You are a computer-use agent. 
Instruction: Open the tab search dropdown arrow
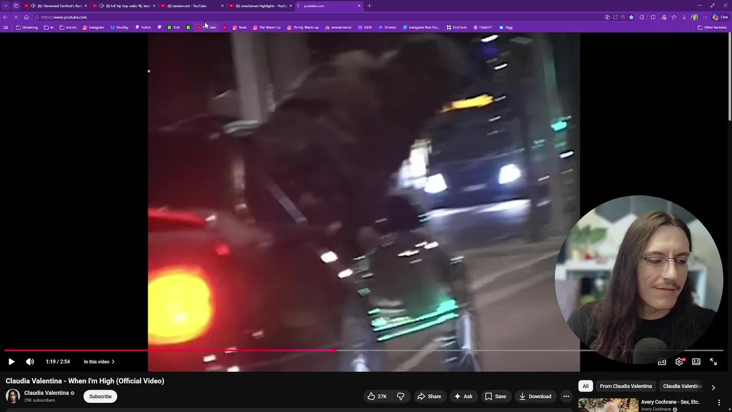point(6,6)
